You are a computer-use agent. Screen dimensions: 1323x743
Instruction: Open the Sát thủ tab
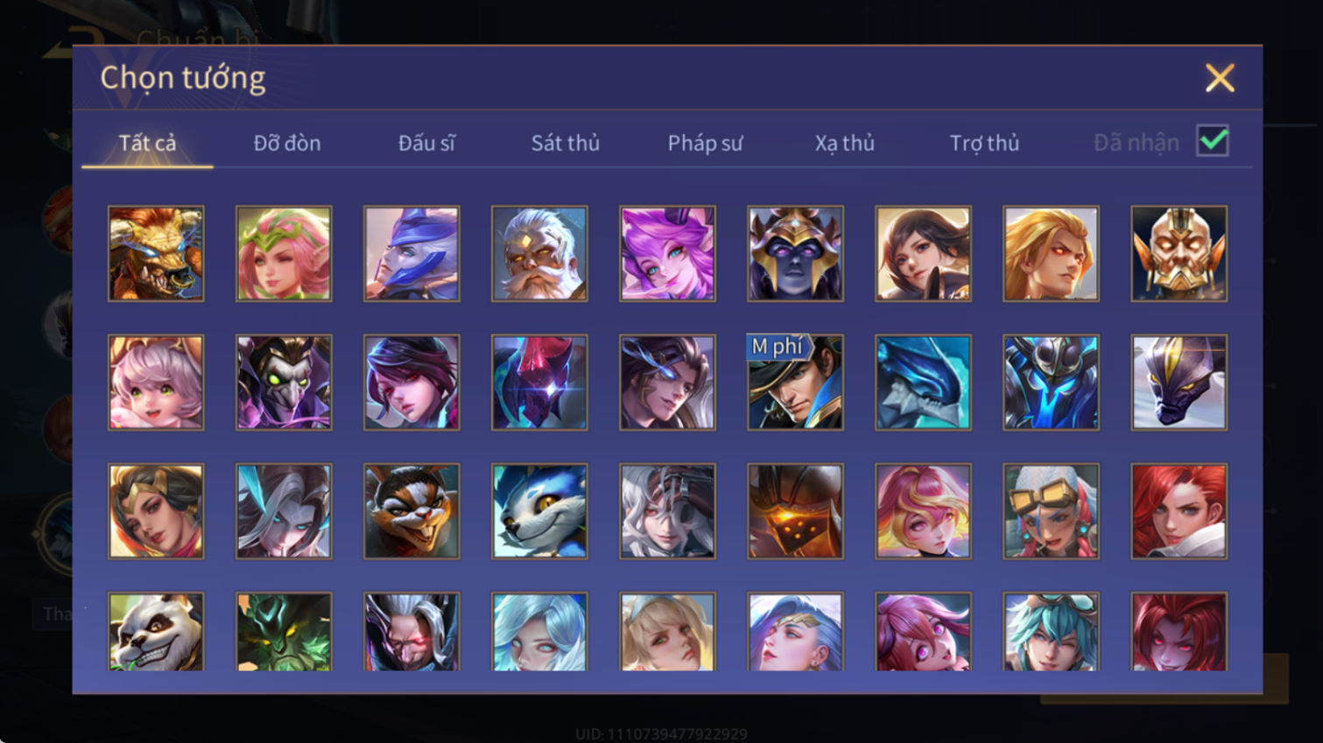(566, 143)
